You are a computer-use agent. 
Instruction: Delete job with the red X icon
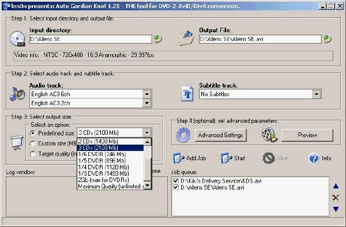click(x=336, y=198)
